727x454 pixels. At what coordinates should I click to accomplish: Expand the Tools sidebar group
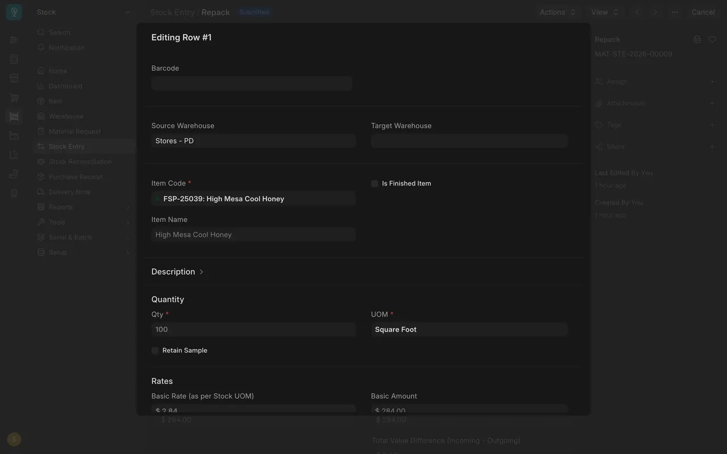[x=84, y=222]
